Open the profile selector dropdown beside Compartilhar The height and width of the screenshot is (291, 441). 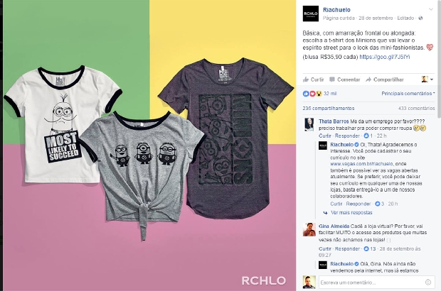[x=427, y=79]
